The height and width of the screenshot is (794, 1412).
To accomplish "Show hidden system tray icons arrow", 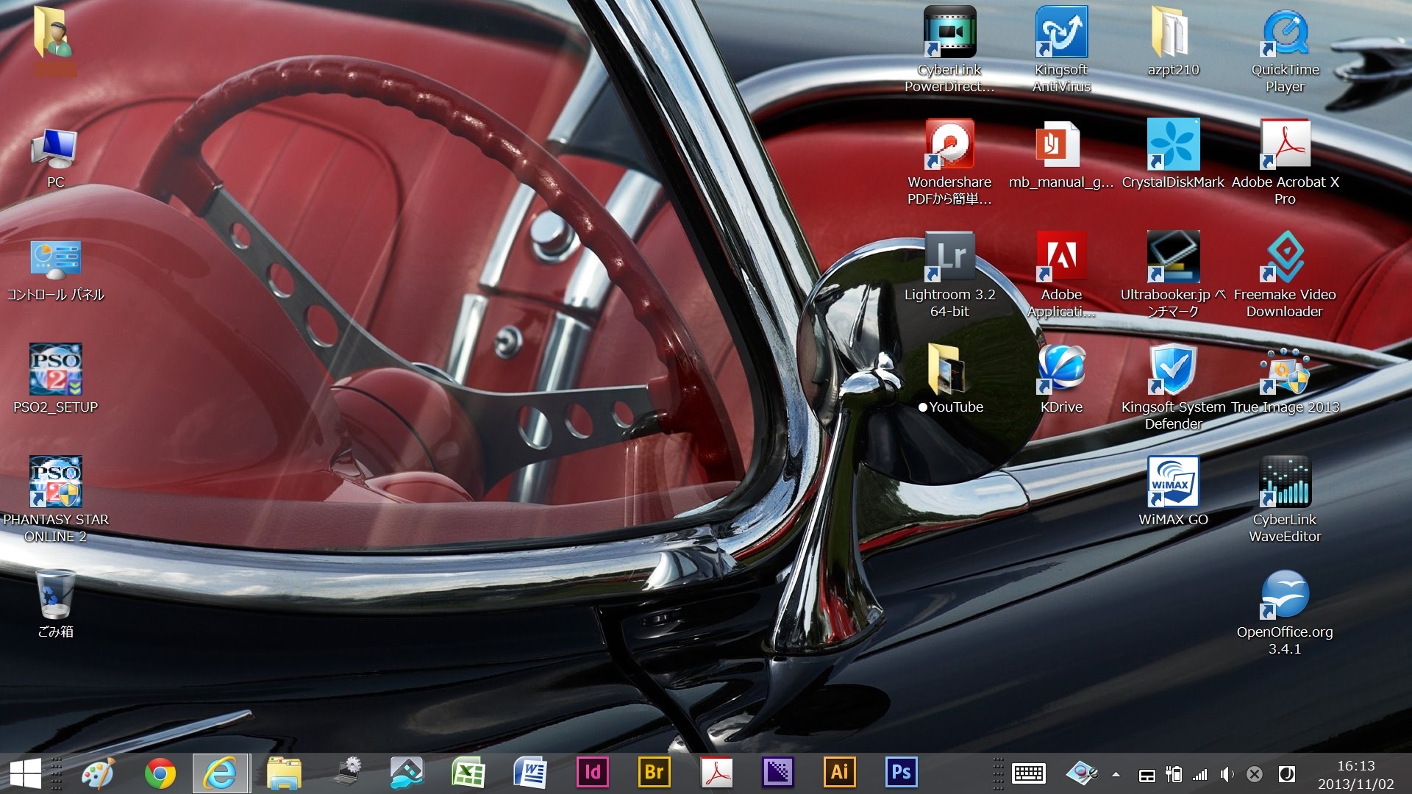I will click(x=1116, y=774).
